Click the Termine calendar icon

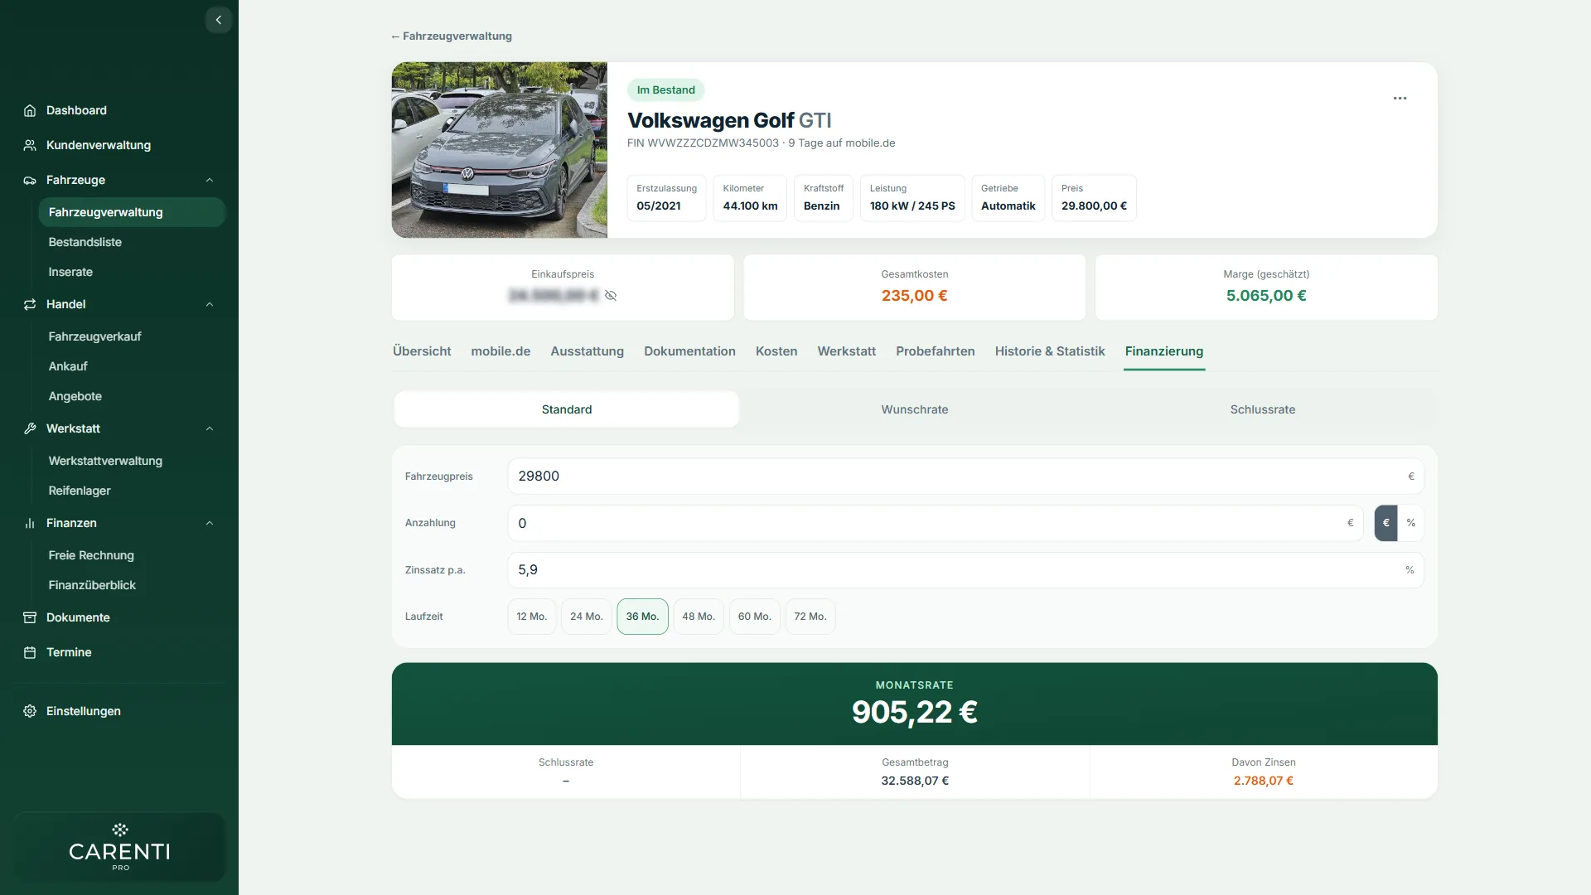[30, 652]
